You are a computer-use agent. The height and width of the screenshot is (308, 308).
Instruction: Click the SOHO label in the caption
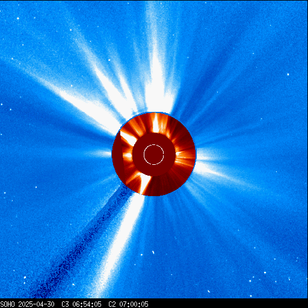click(x=7, y=304)
